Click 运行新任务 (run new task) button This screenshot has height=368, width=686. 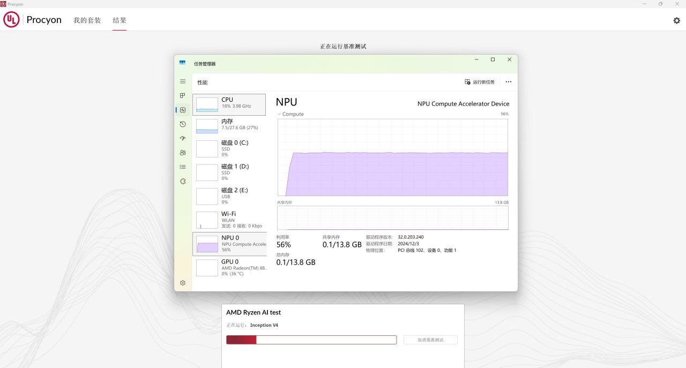click(x=480, y=82)
